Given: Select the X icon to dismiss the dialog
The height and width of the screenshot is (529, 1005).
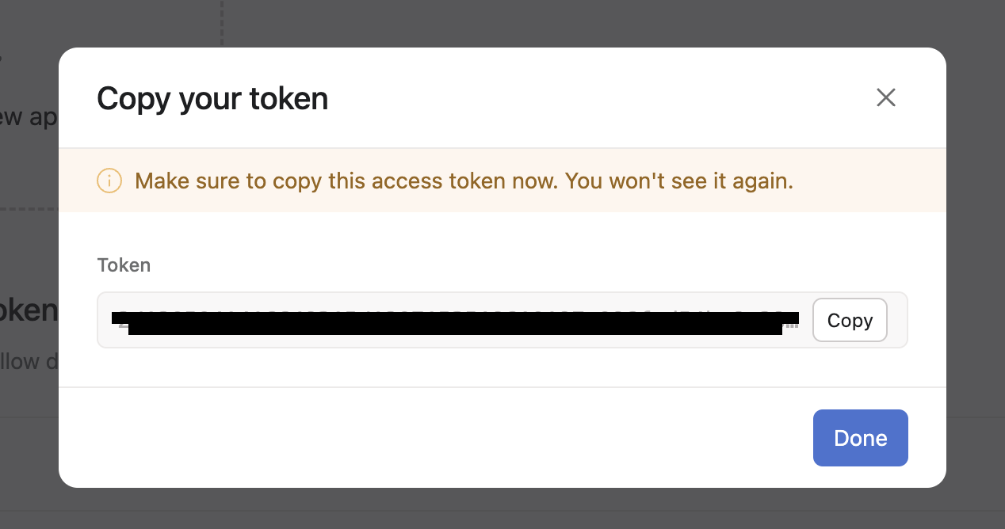Looking at the screenshot, I should [x=885, y=97].
